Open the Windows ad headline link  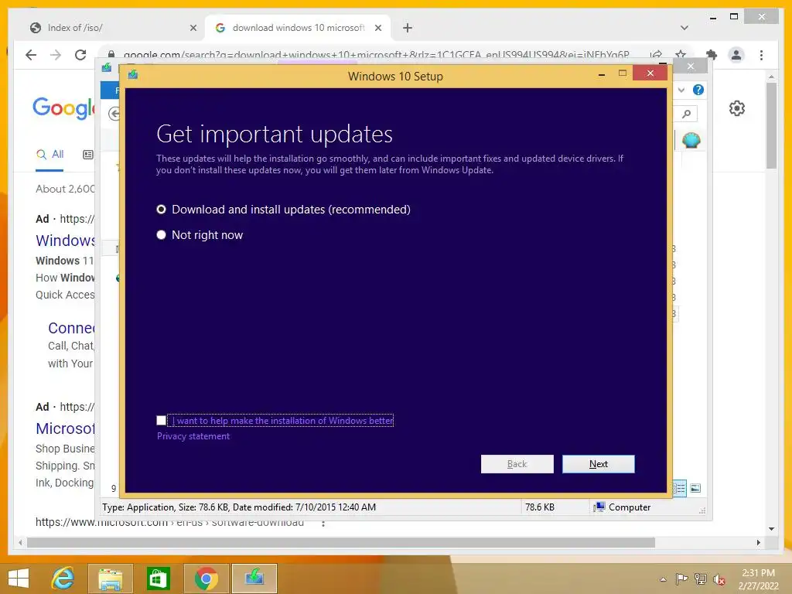[65, 241]
